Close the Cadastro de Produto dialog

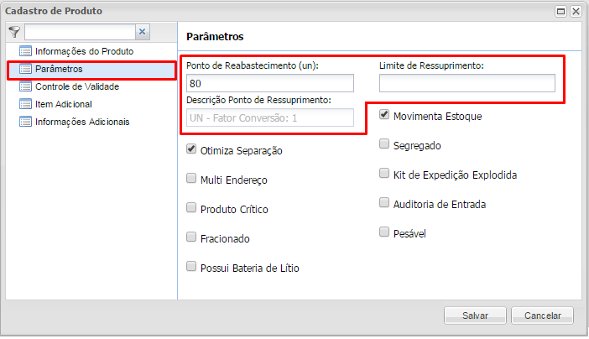[576, 11]
